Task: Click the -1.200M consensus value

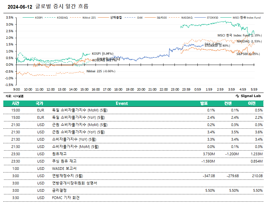Action: tap(232, 154)
